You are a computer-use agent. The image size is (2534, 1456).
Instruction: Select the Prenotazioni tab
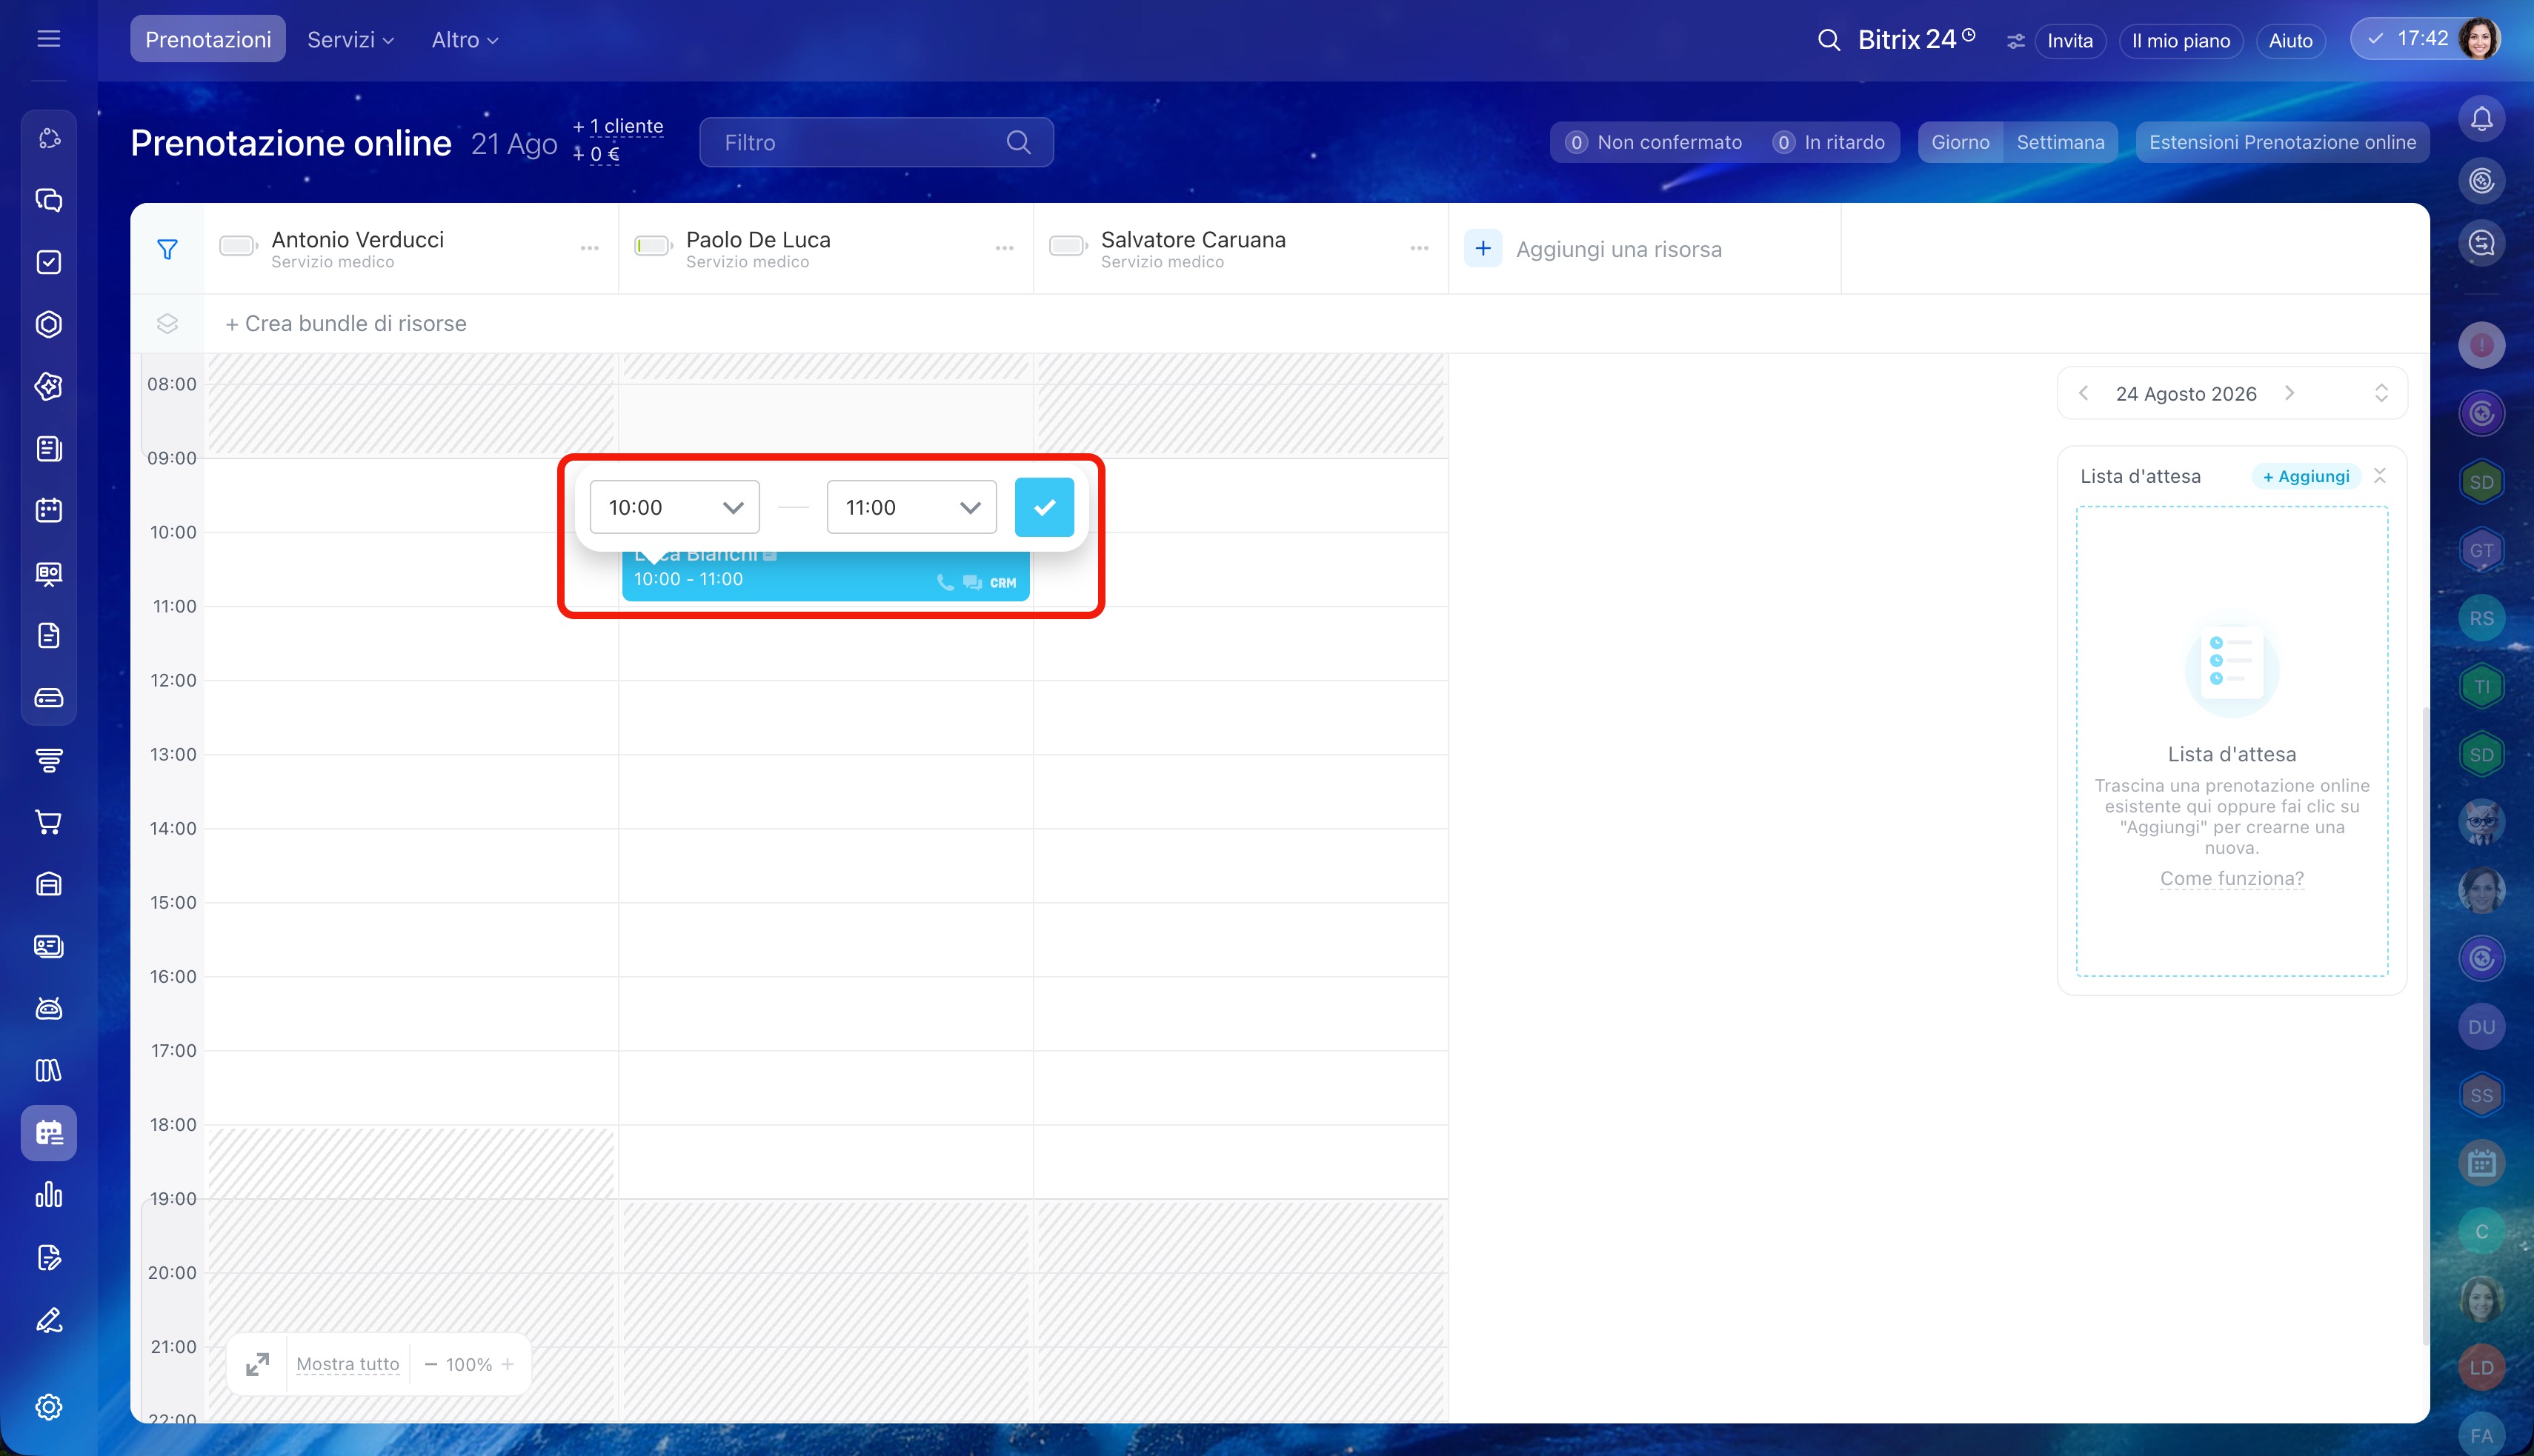point(208,39)
